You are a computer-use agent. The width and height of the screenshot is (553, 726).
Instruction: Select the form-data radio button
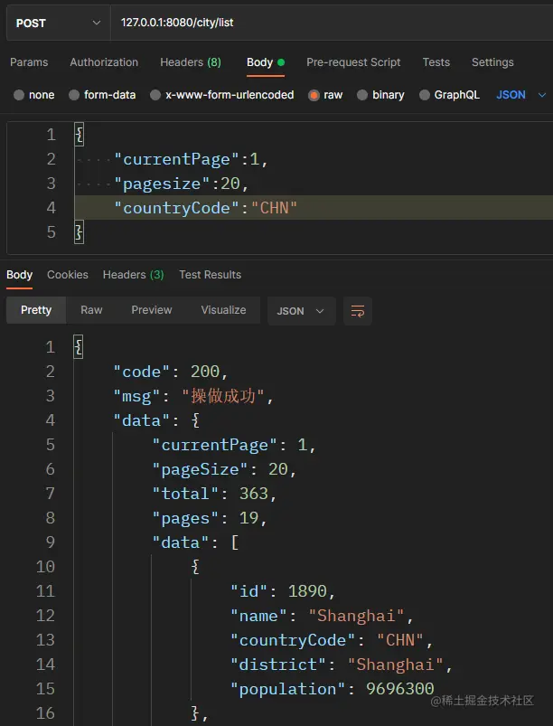[74, 95]
